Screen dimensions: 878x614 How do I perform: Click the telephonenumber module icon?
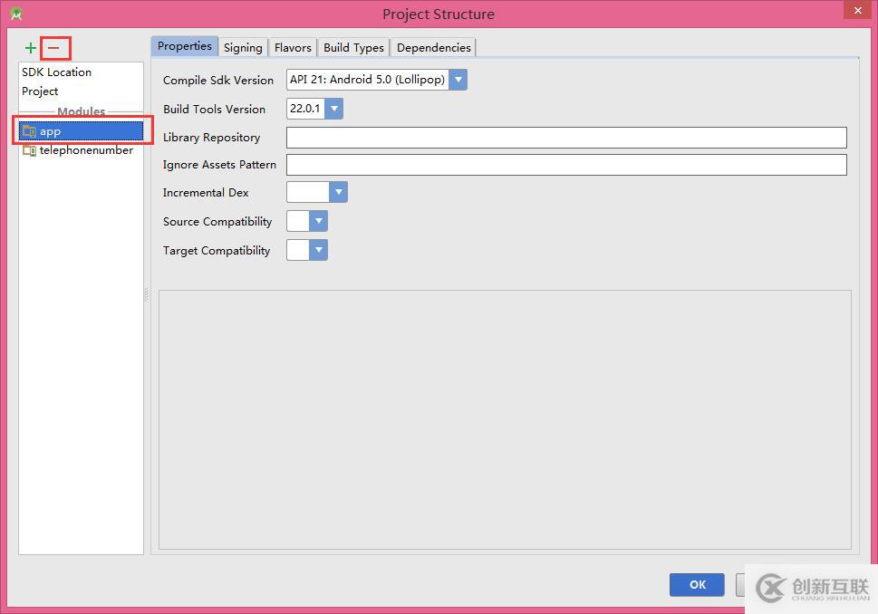[29, 150]
